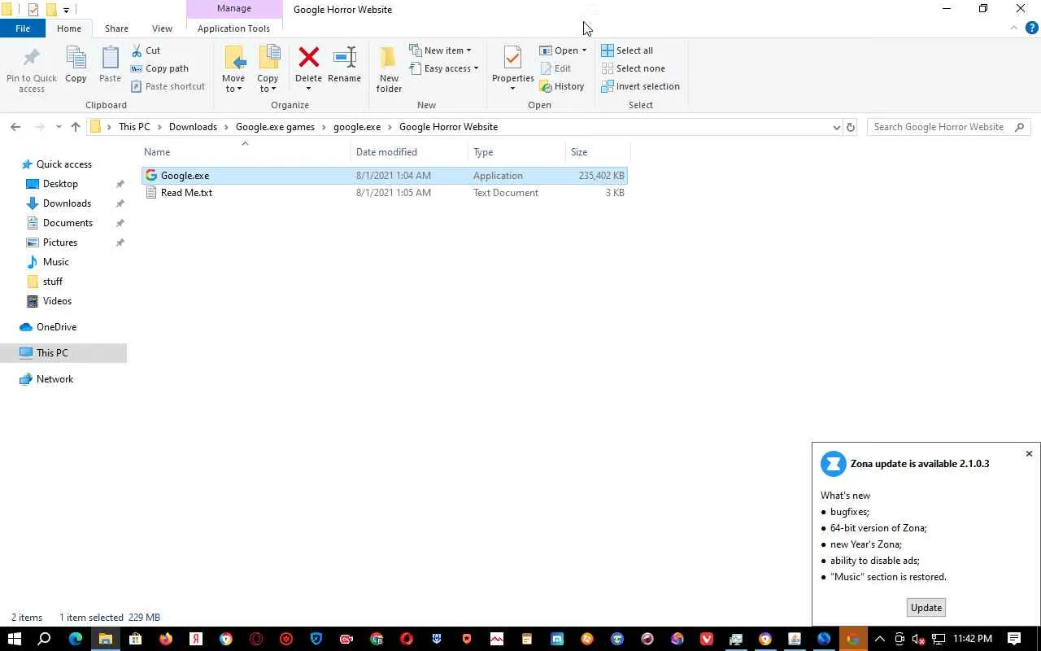Open the Application Tools tab
The height and width of the screenshot is (651, 1041).
(x=233, y=28)
